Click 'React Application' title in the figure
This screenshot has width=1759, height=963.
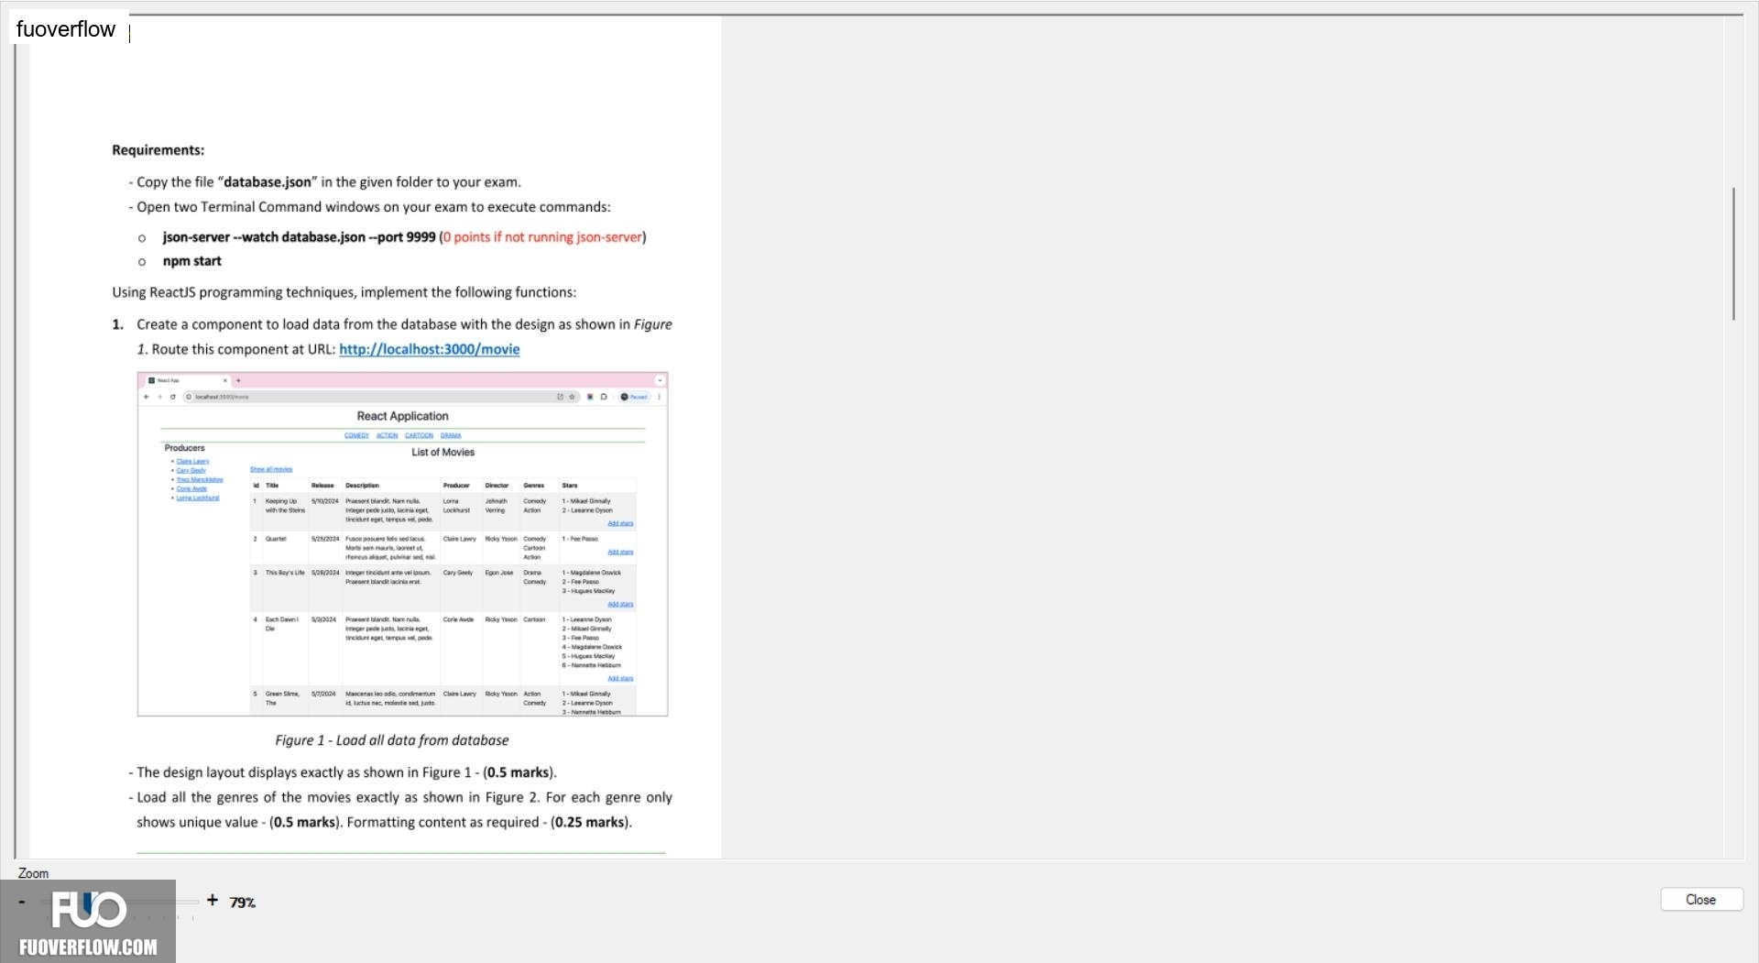tap(402, 416)
